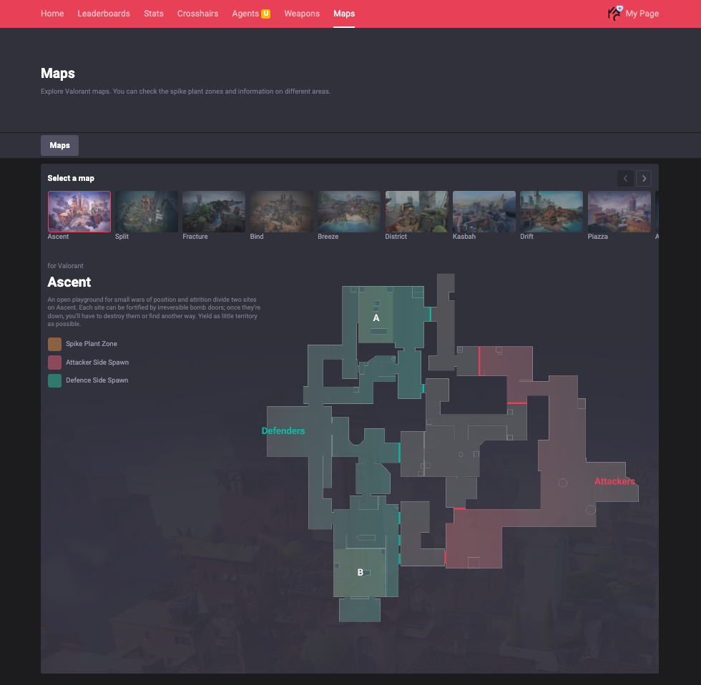The height and width of the screenshot is (685, 701).
Task: Select the Drift map thumbnail
Action: pos(552,212)
